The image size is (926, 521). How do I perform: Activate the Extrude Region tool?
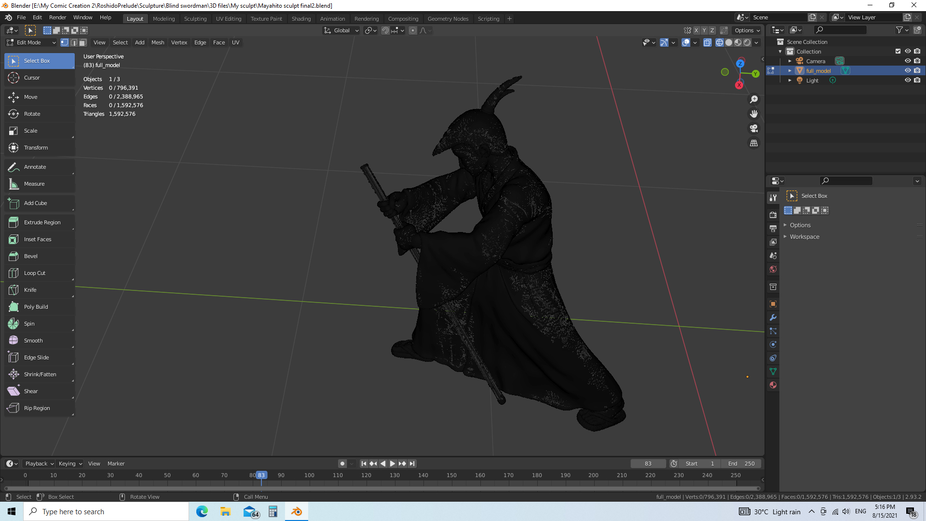click(40, 222)
